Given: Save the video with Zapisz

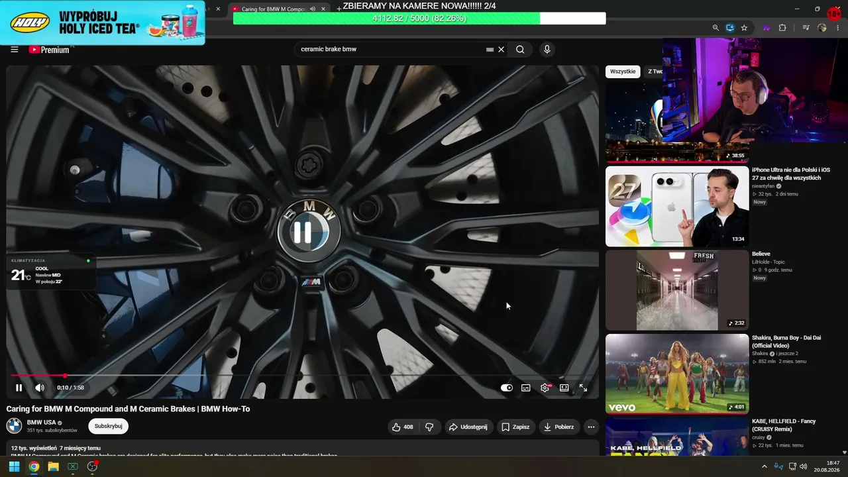Looking at the screenshot, I should pyautogui.click(x=515, y=427).
